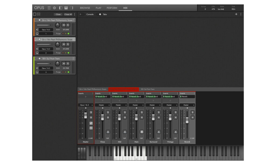Click speaker output icon of 18V Sul Pont Trem

point(37,68)
